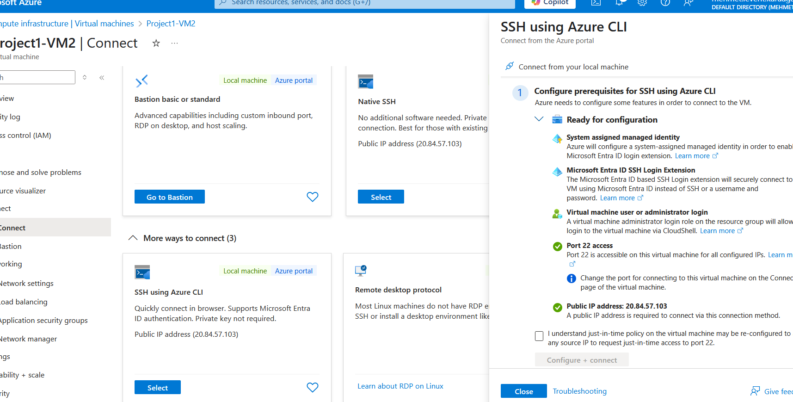Viewport: 793px width, 402px height.
Task: Click the green check beside Port 22 access
Action: (558, 247)
